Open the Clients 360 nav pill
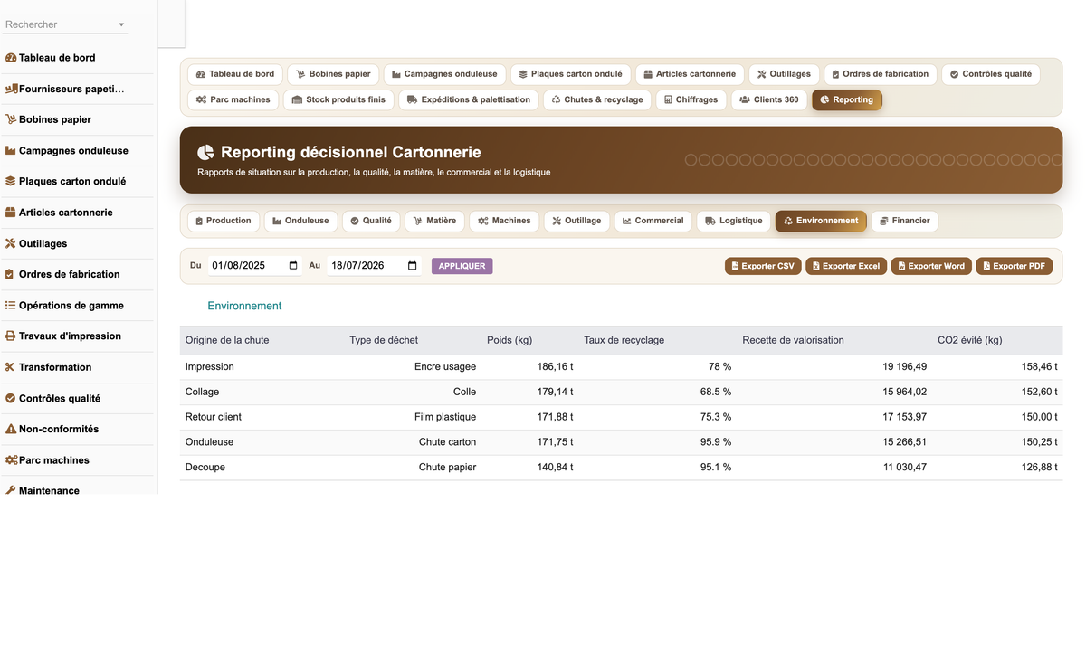Image resolution: width=1086 pixels, height=672 pixels. 769,99
